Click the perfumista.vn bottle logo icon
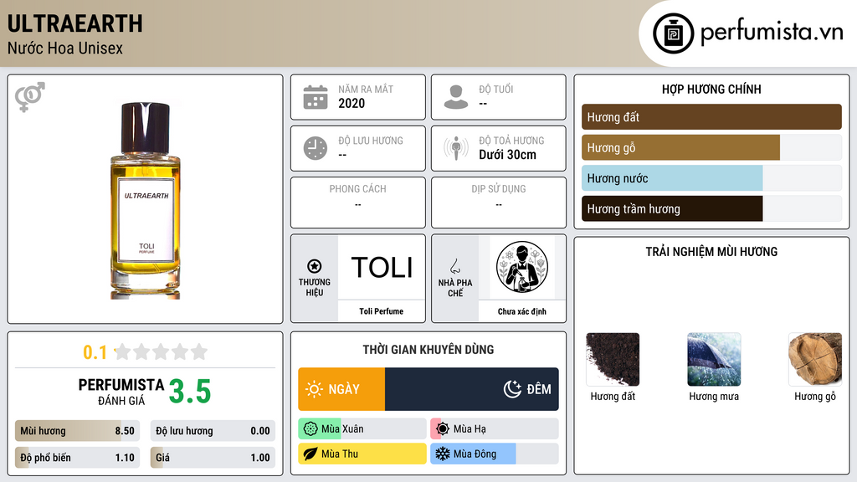 [674, 33]
